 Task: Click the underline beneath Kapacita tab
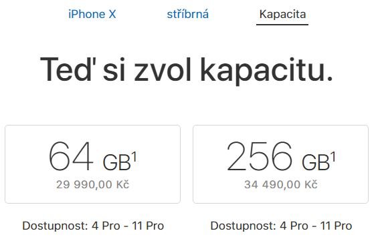(x=282, y=24)
